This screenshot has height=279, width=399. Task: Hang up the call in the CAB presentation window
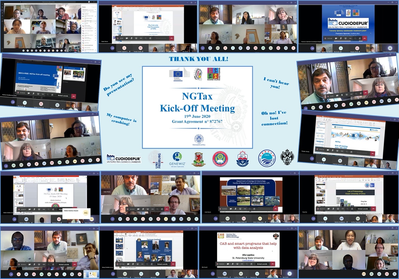pos(273,264)
